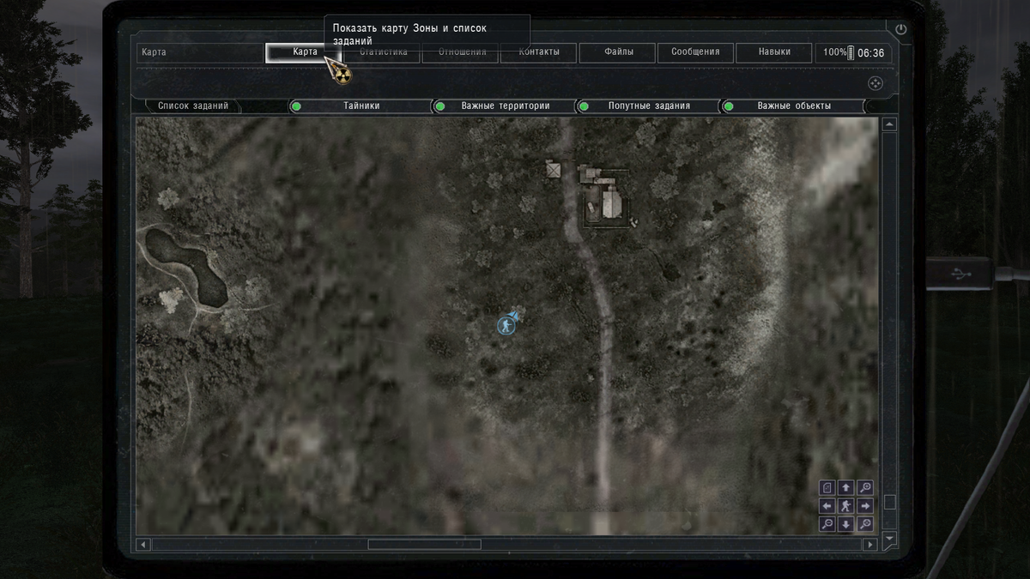
Task: Pan map right with arrow button
Action: point(865,506)
